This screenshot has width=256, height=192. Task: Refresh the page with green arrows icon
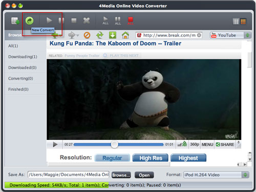click(100, 35)
